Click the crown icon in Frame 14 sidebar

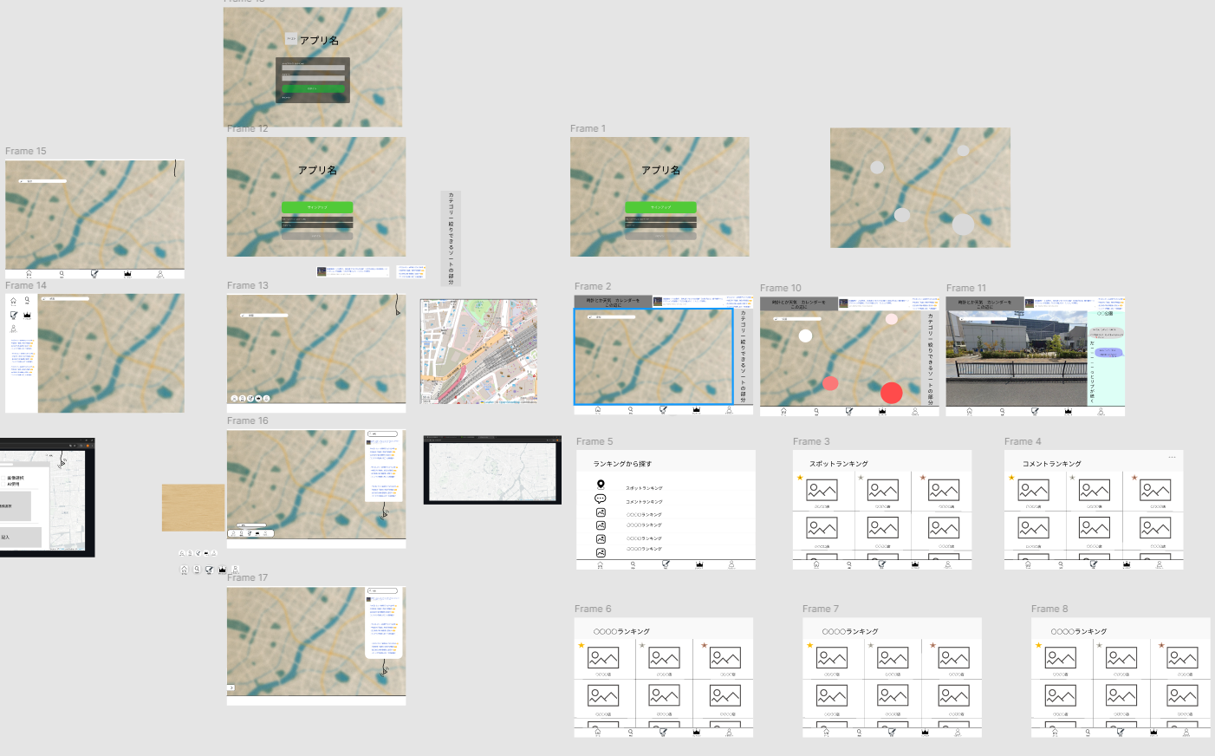click(27, 315)
